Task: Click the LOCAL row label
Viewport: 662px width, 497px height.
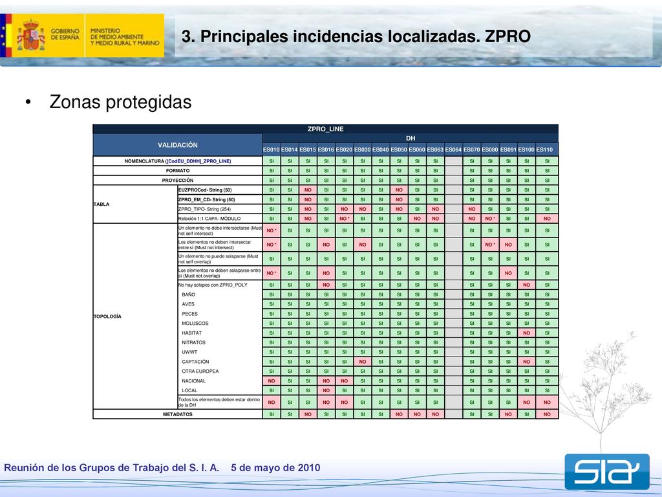Action: click(189, 390)
